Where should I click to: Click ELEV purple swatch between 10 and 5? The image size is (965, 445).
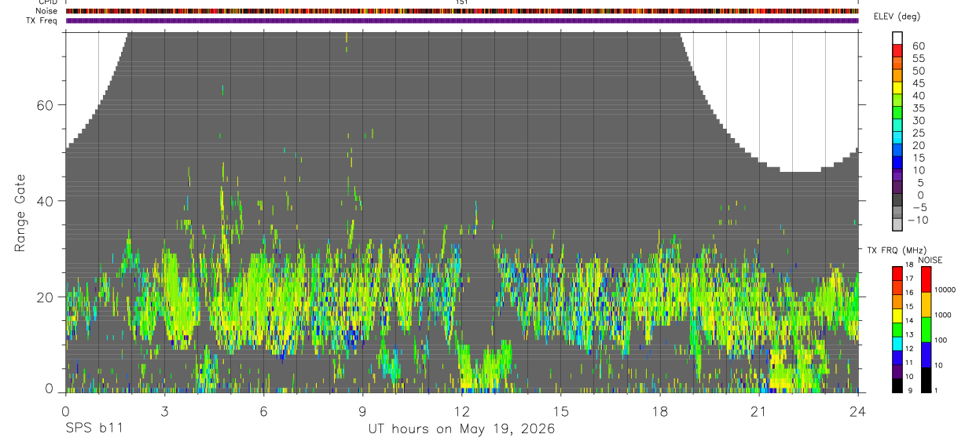coord(897,176)
